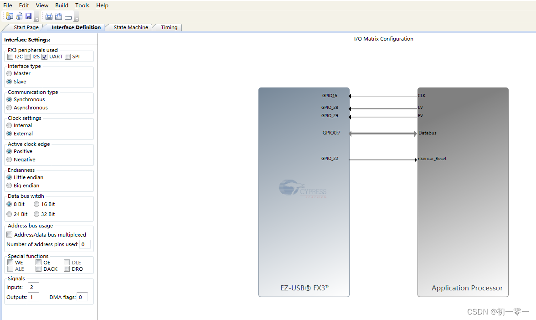
Task: Select Internal clock setting
Action: [x=9, y=125]
